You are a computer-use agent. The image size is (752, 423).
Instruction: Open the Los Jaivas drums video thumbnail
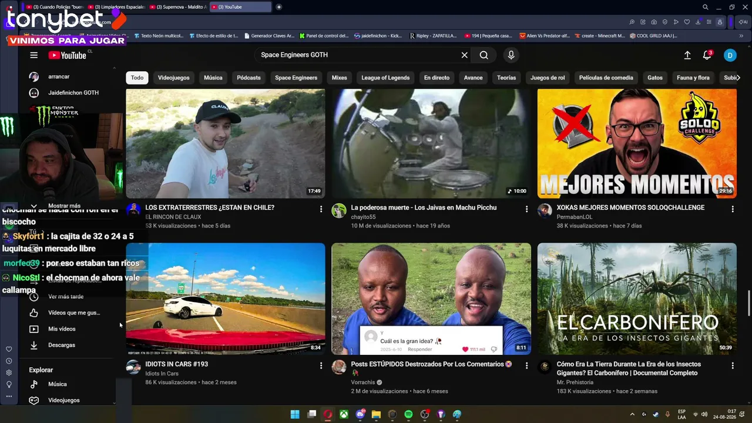(431, 143)
